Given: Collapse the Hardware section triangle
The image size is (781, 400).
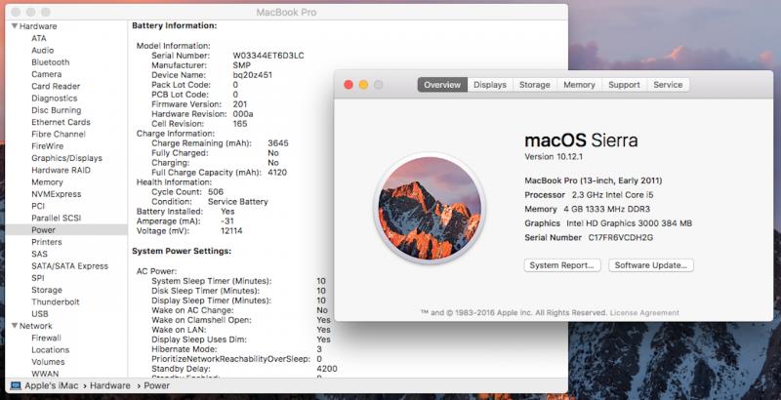Looking at the screenshot, I should tap(15, 26).
